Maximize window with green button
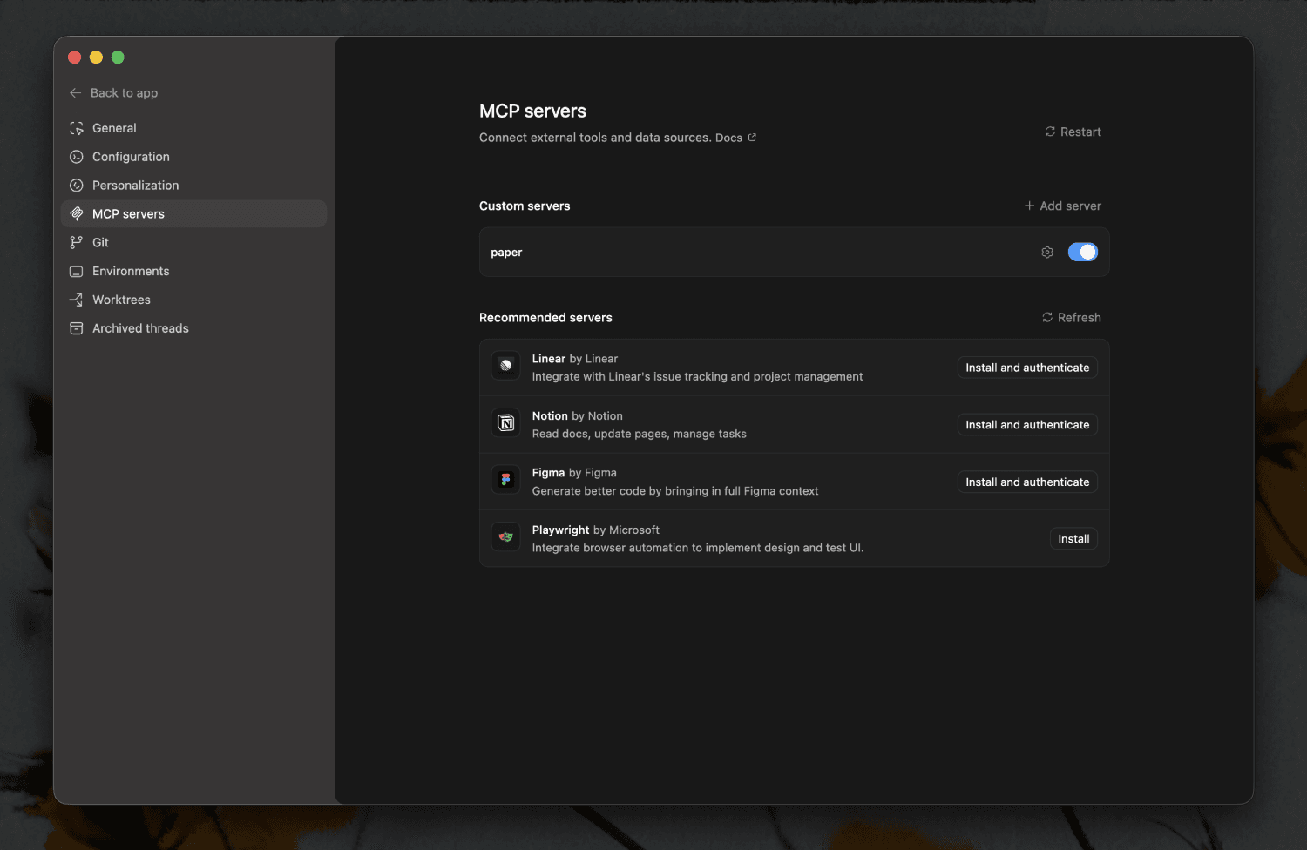 pos(118,57)
